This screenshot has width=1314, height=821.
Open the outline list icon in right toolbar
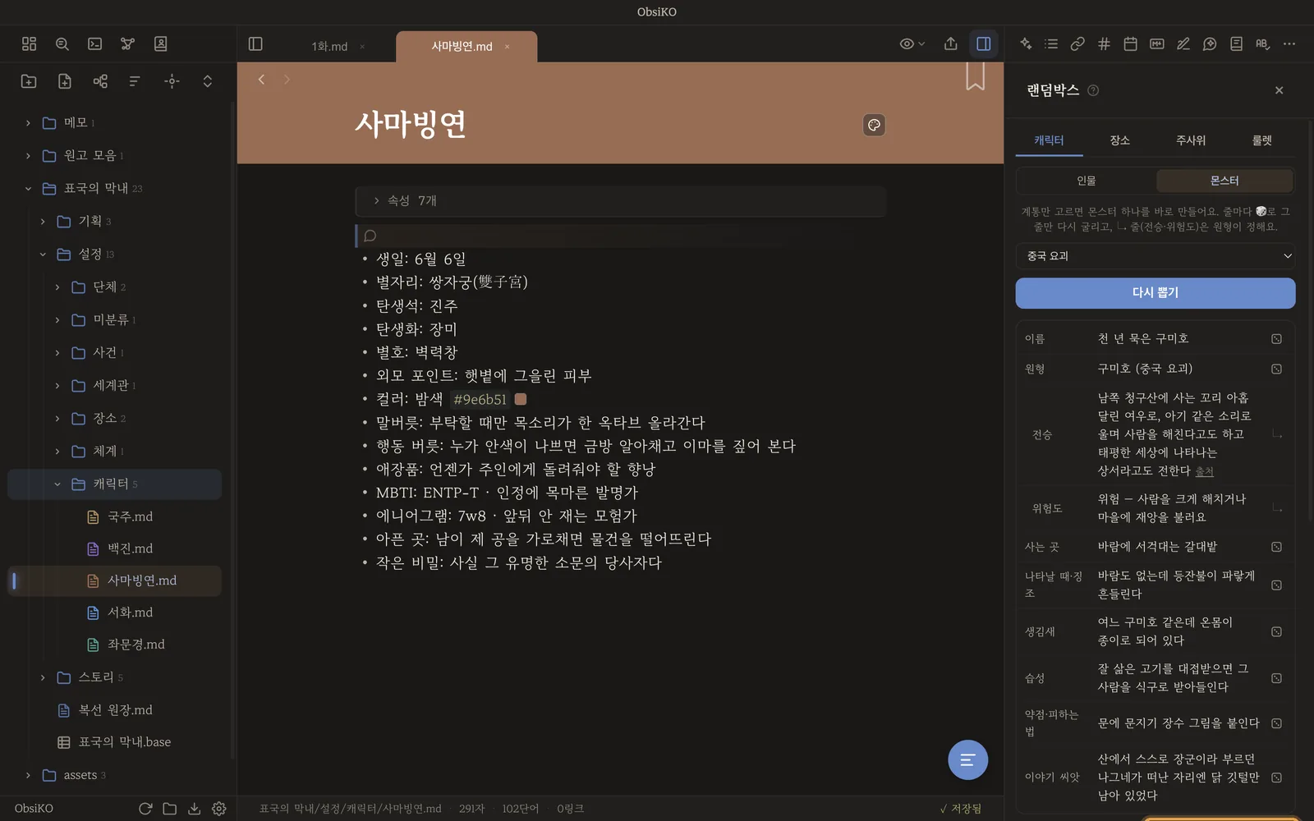1051,44
